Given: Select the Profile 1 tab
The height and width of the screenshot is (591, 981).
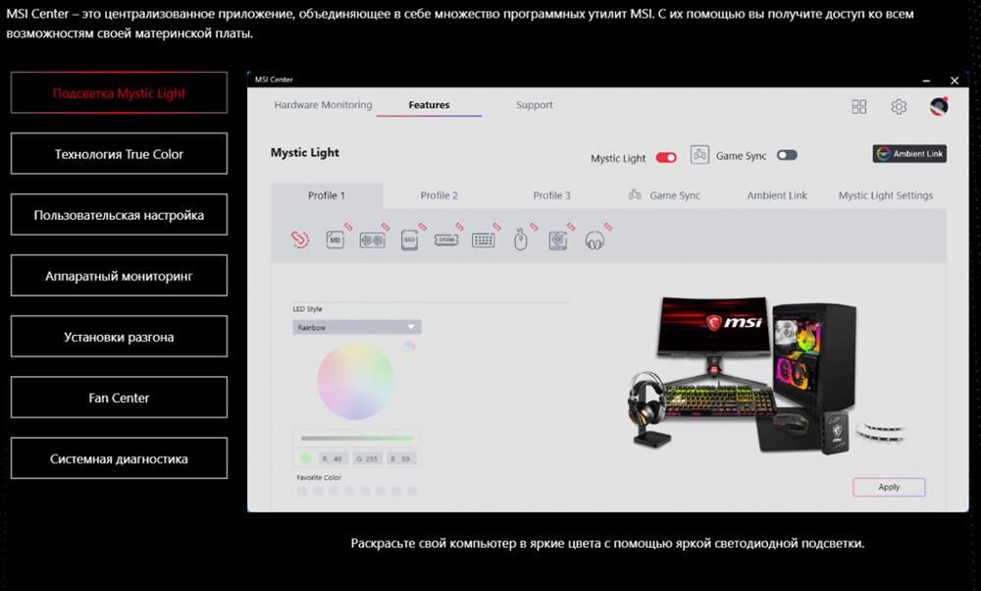Looking at the screenshot, I should click(327, 195).
